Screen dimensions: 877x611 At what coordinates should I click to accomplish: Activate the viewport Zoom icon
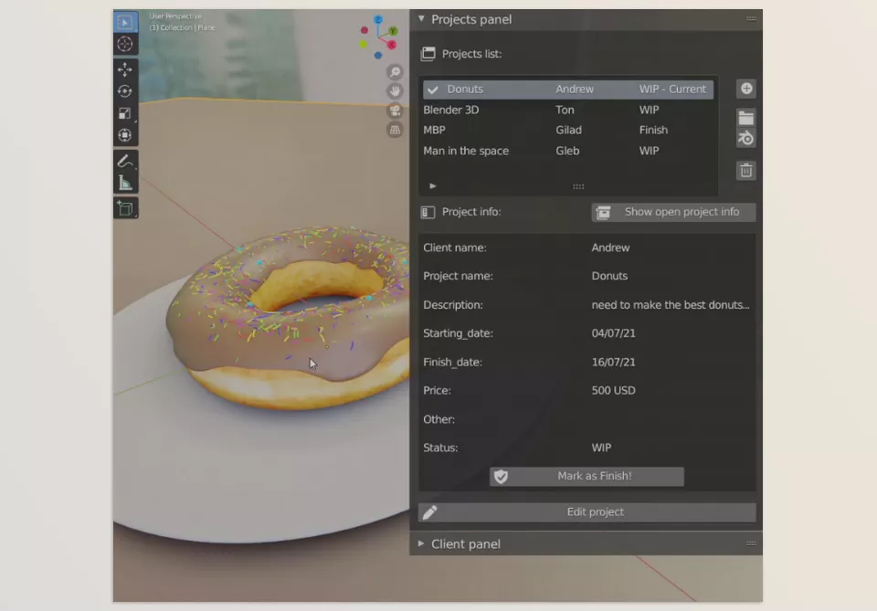(x=395, y=72)
